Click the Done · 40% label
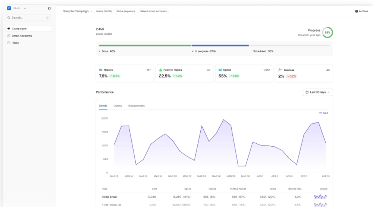Image resolution: width=373 pixels, height=207 pixels. pyautogui.click(x=109, y=51)
